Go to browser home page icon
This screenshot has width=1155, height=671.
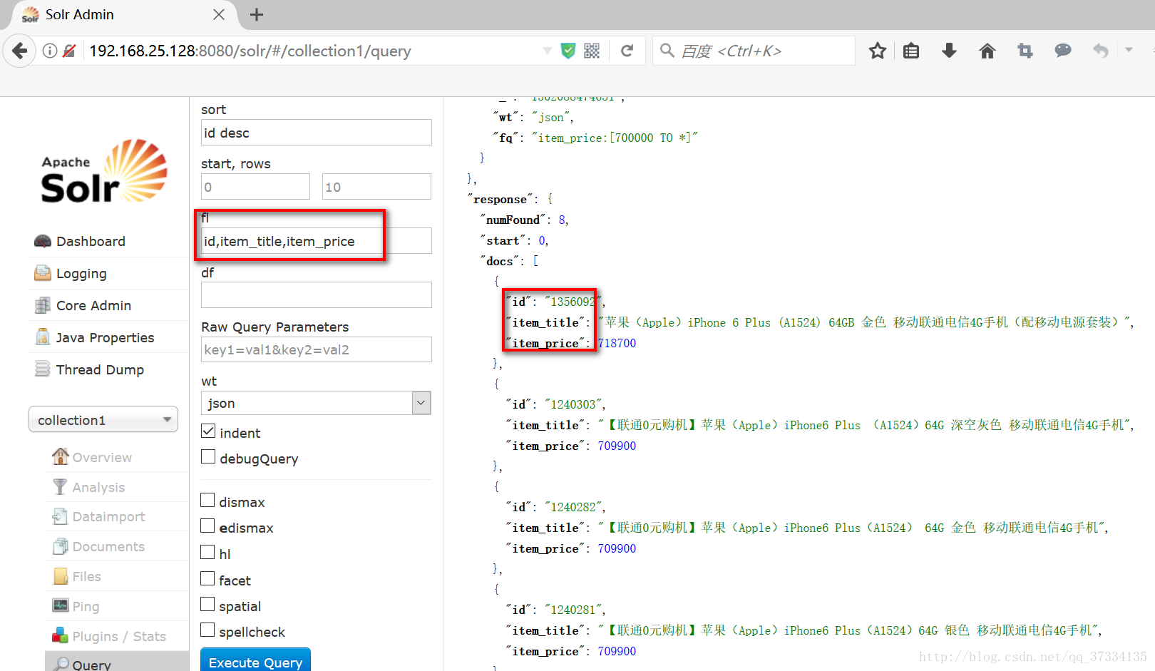[987, 51]
